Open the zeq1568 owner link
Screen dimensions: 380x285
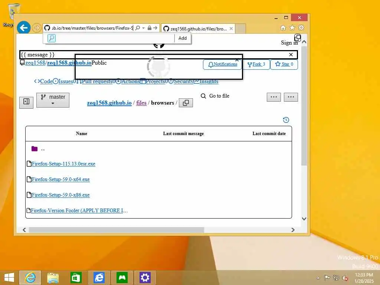(x=35, y=63)
